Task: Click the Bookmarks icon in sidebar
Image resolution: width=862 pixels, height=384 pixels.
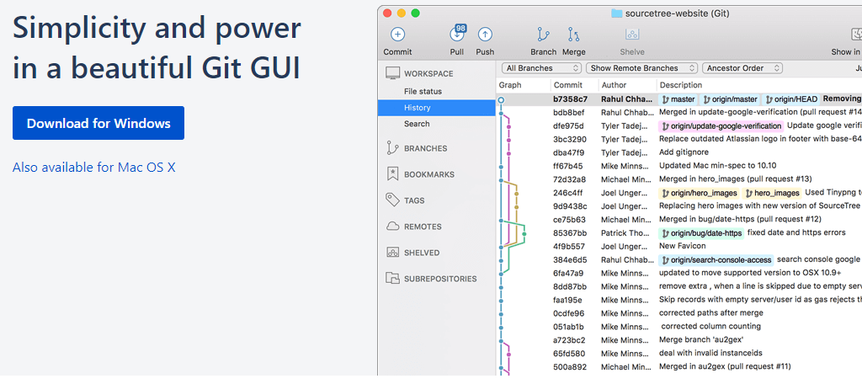Action: pyautogui.click(x=392, y=174)
